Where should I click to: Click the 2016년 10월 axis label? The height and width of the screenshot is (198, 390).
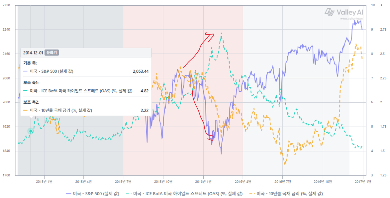pyautogui.click(x=323, y=182)
